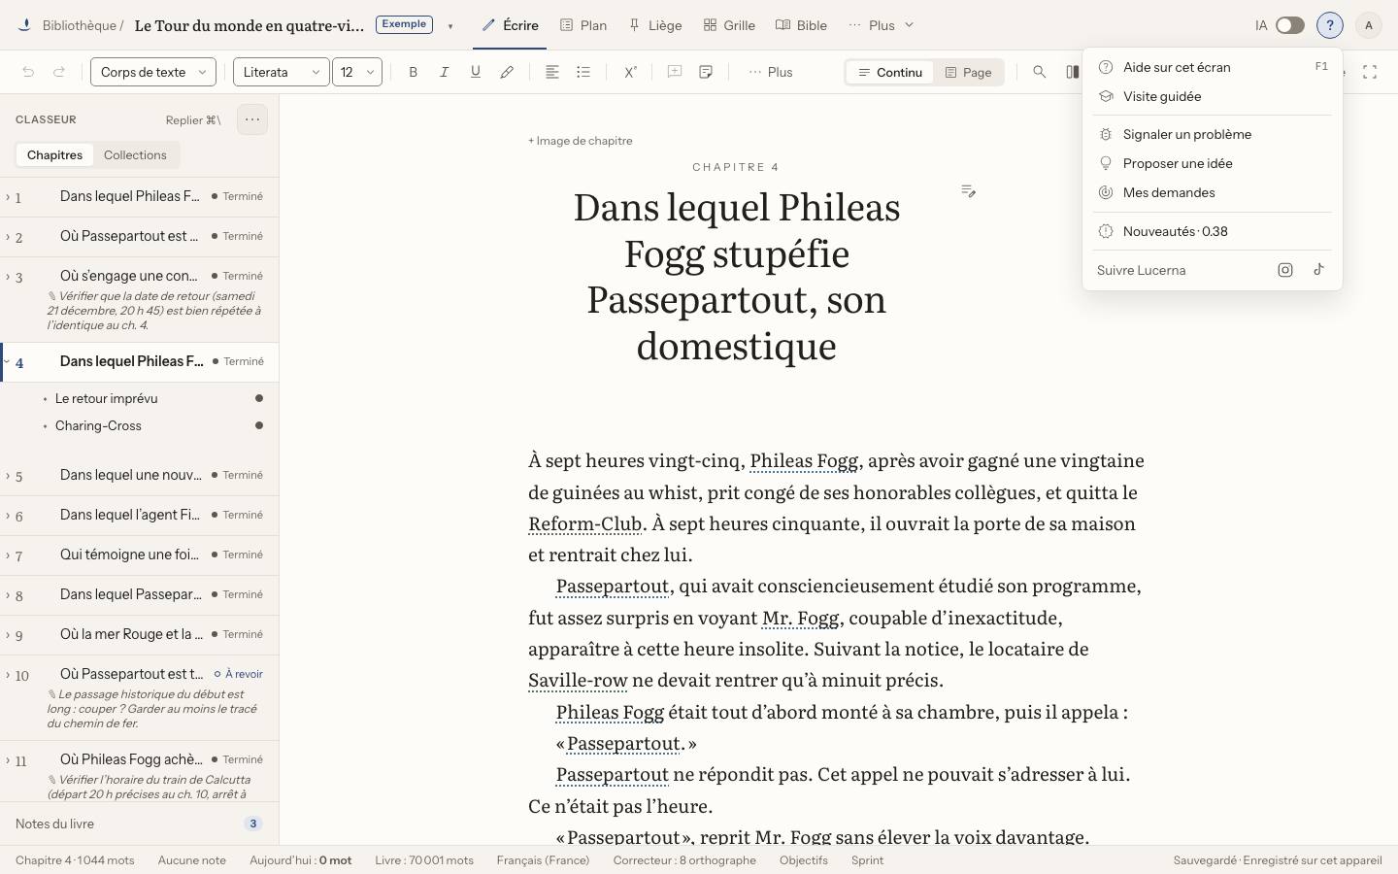1398x874 pixels.
Task: Open Notes du livre panel
Action: (x=139, y=824)
